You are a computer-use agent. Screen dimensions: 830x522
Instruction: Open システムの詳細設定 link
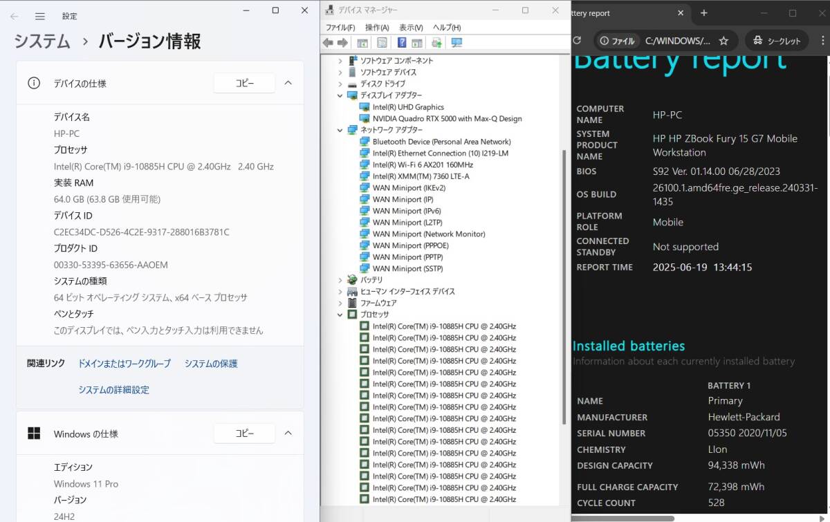[x=113, y=390]
